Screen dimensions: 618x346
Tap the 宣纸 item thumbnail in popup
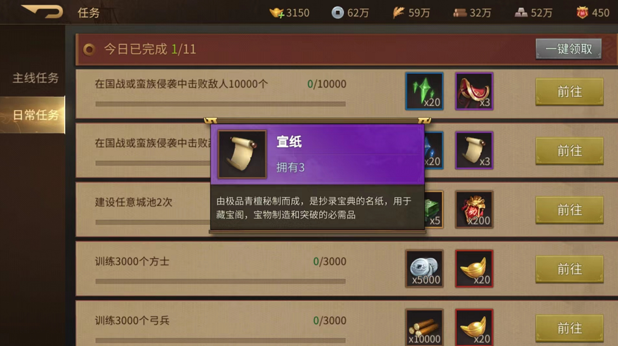coord(242,155)
